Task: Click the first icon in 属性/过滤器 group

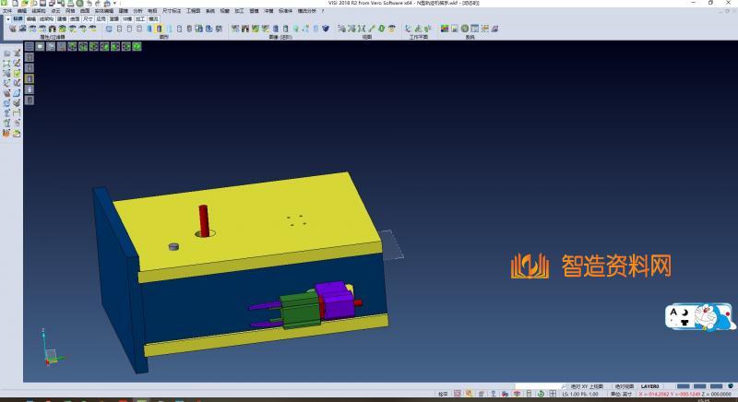Action: click(x=12, y=29)
